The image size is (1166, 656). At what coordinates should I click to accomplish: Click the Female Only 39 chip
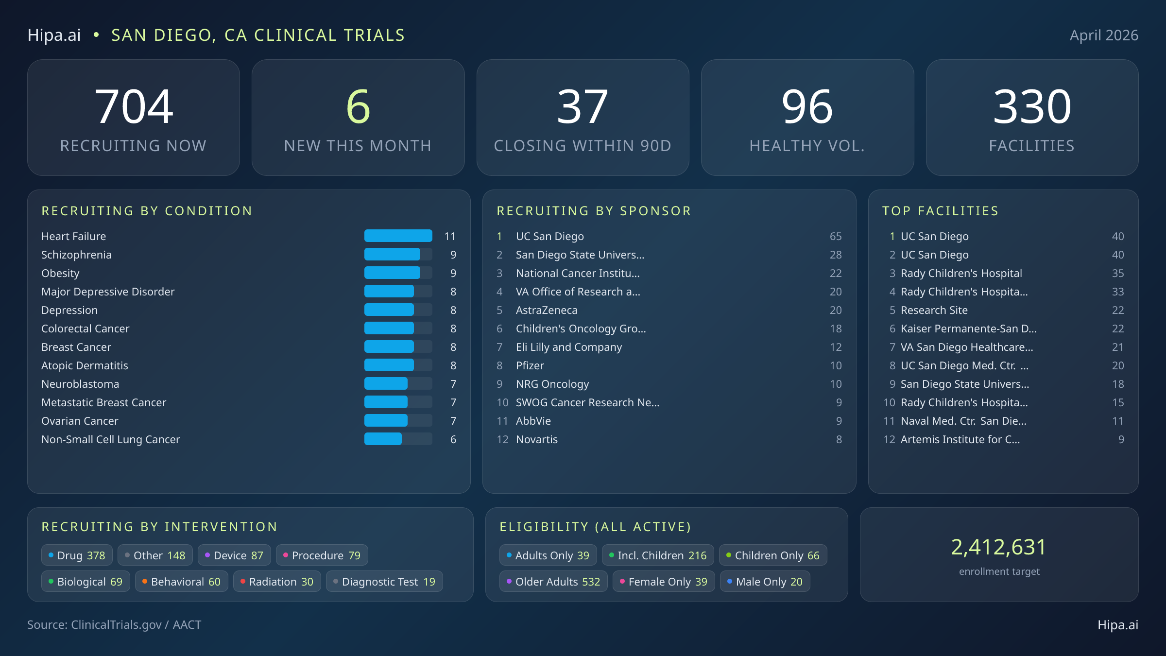664,581
